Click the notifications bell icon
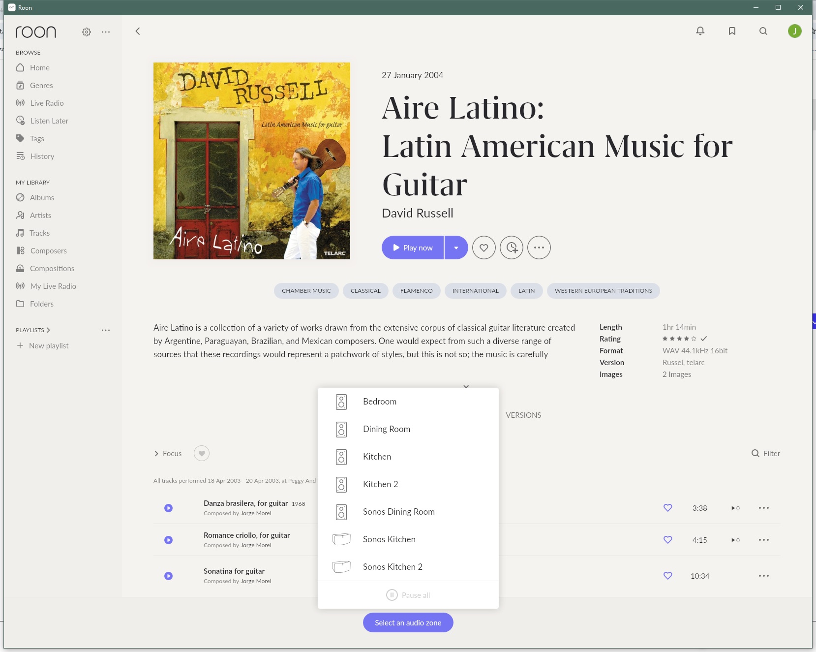Image resolution: width=816 pixels, height=652 pixels. click(700, 31)
